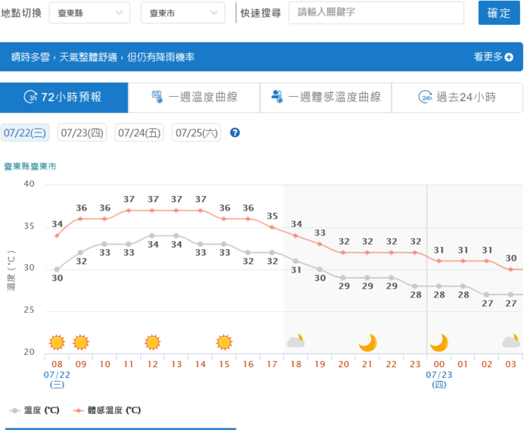The height and width of the screenshot is (433, 530).
Task: Click the crescent moon icon at 21 o'clock
Action: click(368, 343)
